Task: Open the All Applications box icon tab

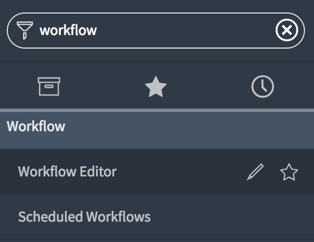Action: (49, 87)
